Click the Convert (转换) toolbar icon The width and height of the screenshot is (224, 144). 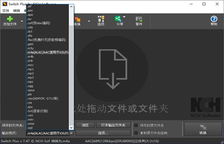click(x=77, y=21)
